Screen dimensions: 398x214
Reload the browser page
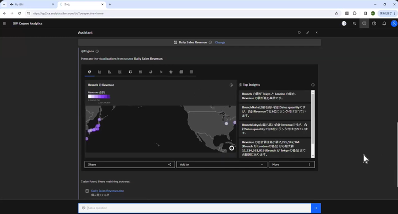19,13
